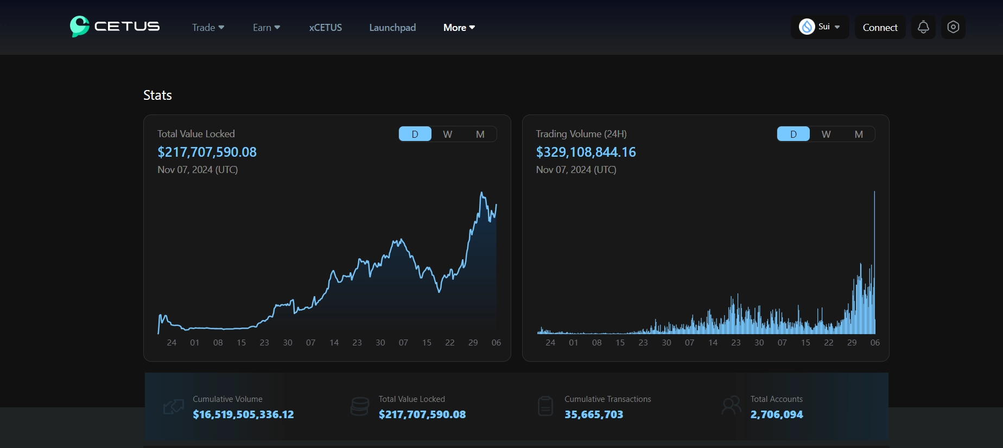Click the 06 axis label on TVL chart
1003x448 pixels.
pos(496,343)
